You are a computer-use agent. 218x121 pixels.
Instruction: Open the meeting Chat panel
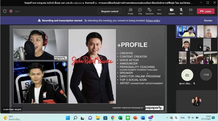[x=140, y=11]
